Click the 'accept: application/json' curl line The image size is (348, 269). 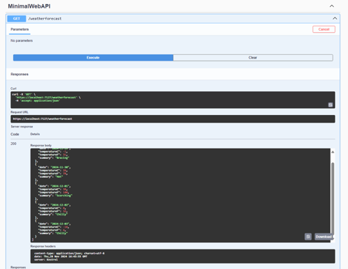[38, 100]
